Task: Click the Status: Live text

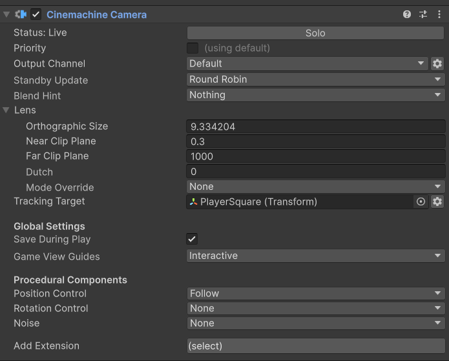Action: 40,33
